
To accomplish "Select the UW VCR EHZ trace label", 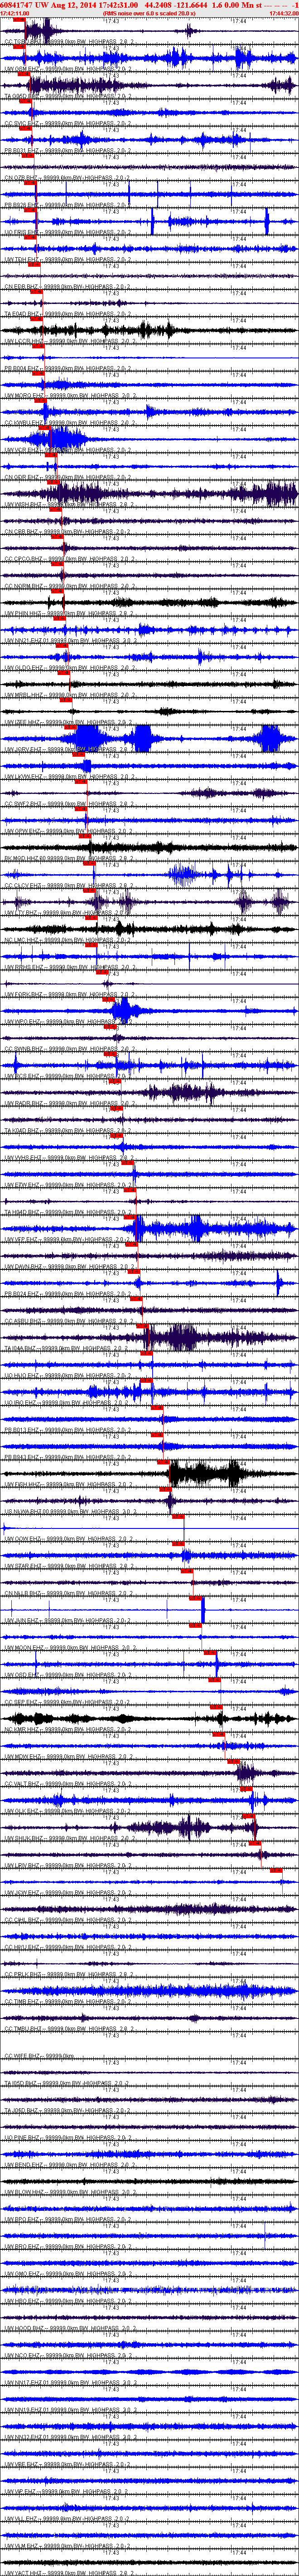I will click(x=67, y=450).
